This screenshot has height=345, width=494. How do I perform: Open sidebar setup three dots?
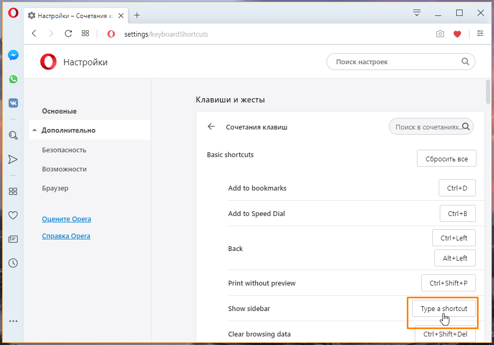click(x=13, y=321)
